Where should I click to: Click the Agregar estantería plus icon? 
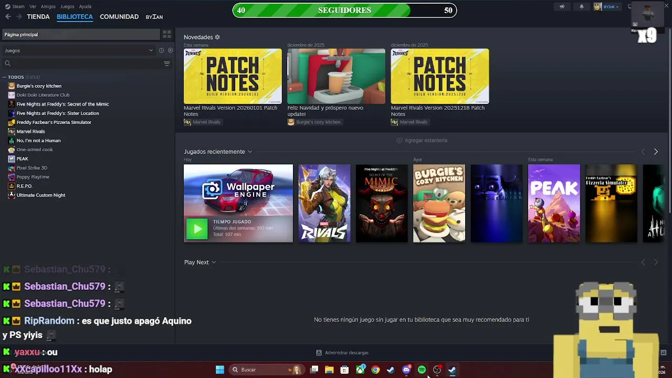tap(399, 141)
